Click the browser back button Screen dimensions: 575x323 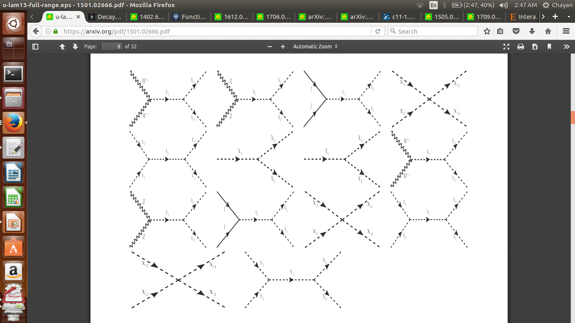[35, 31]
